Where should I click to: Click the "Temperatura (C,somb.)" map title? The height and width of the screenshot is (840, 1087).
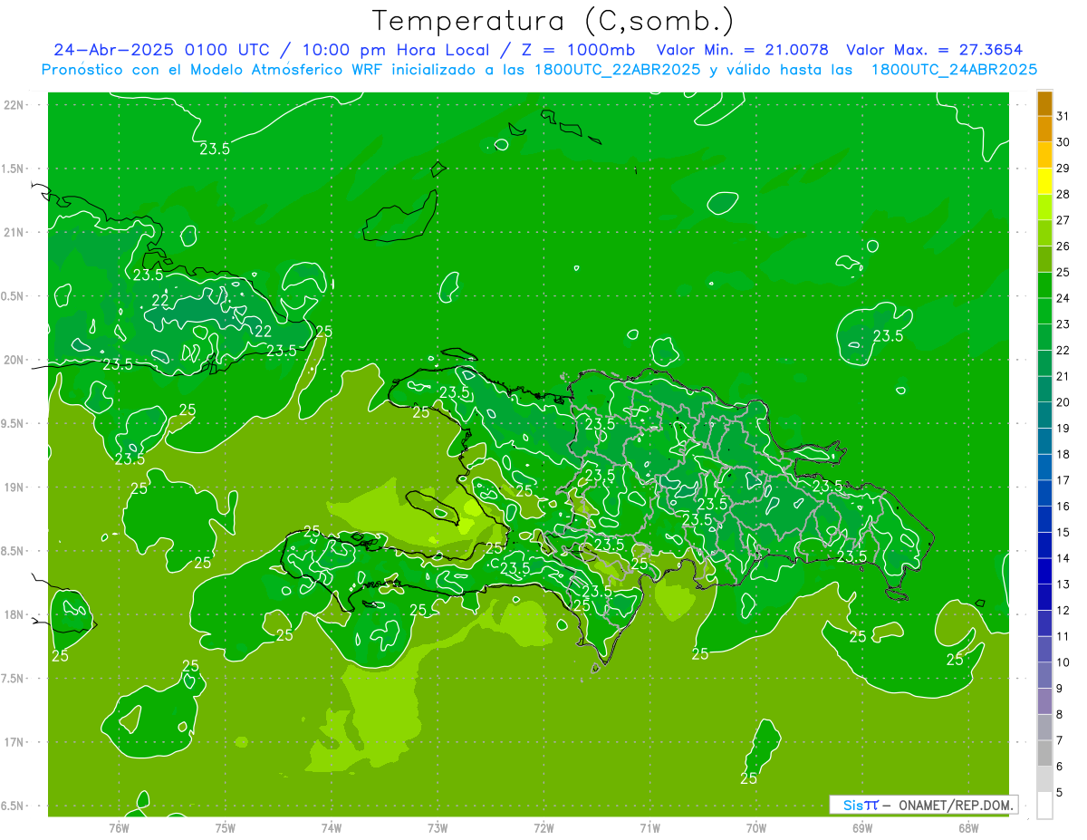pyautogui.click(x=553, y=21)
